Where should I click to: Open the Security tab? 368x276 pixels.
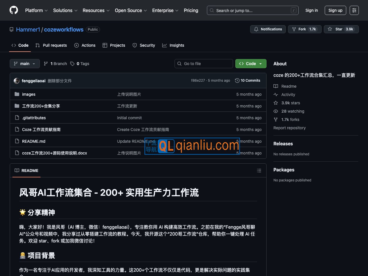click(x=144, y=45)
